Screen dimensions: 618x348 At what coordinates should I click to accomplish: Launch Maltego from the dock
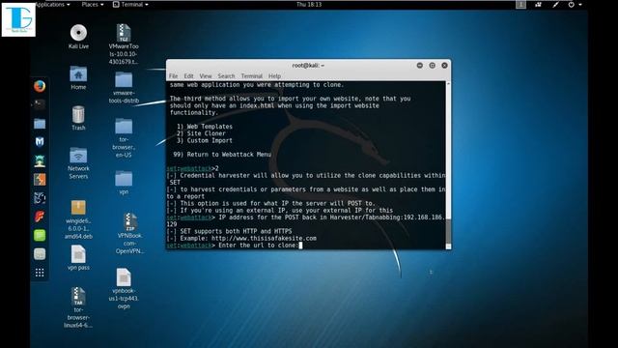[x=40, y=198]
